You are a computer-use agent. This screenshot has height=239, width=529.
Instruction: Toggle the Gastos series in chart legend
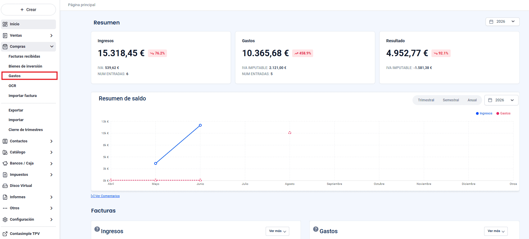coord(503,114)
